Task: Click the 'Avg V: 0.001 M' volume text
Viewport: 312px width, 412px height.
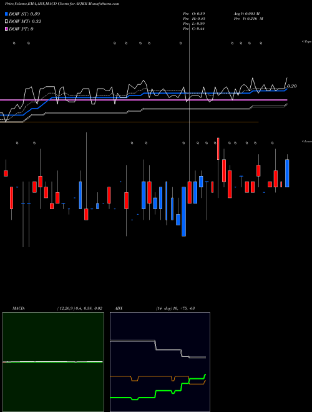Action: pos(247,14)
